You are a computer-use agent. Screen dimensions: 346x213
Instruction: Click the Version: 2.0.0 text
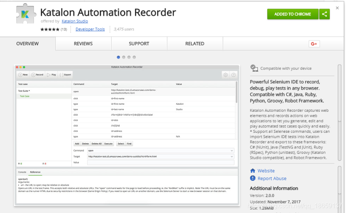(262, 195)
